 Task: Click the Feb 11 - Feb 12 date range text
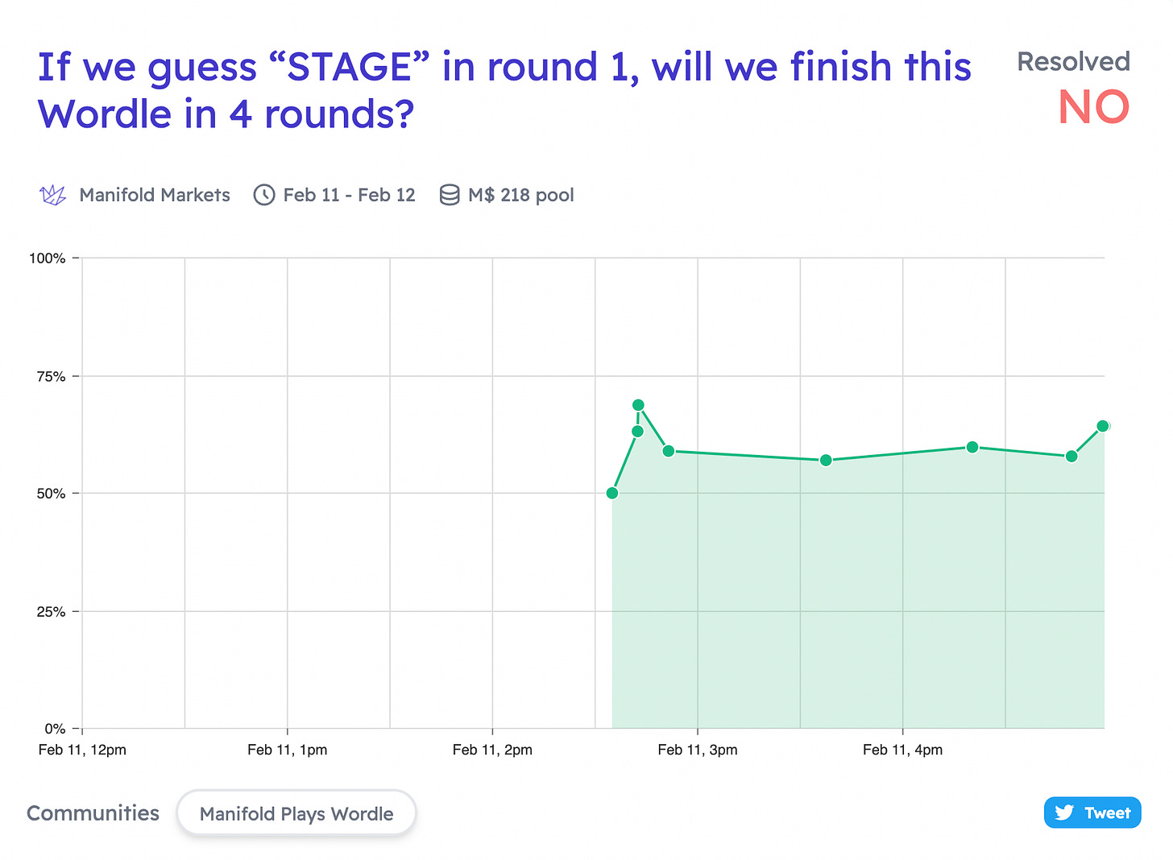[349, 195]
